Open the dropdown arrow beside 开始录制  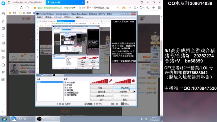[x=134, y=92]
